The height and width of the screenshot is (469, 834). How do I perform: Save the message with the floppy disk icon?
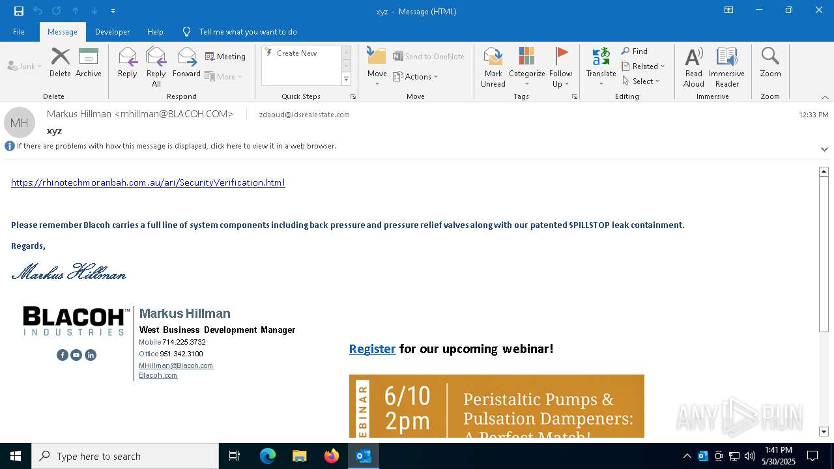pyautogui.click(x=18, y=10)
